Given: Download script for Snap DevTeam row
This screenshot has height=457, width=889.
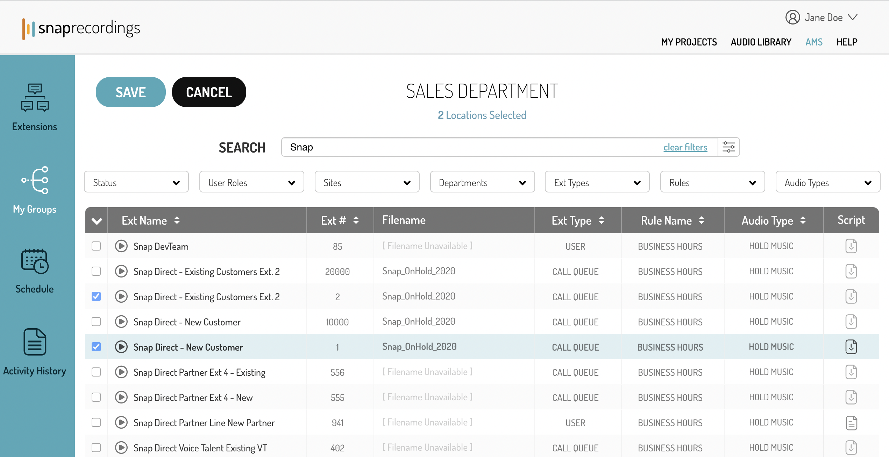Looking at the screenshot, I should [851, 246].
